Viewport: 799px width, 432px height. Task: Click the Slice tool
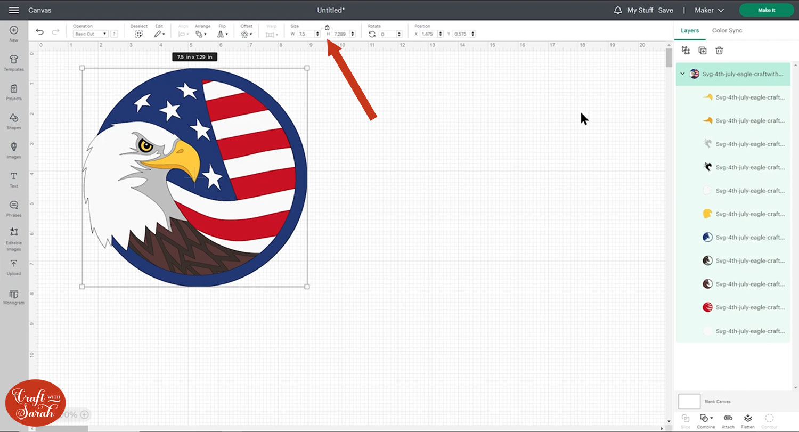tap(686, 421)
